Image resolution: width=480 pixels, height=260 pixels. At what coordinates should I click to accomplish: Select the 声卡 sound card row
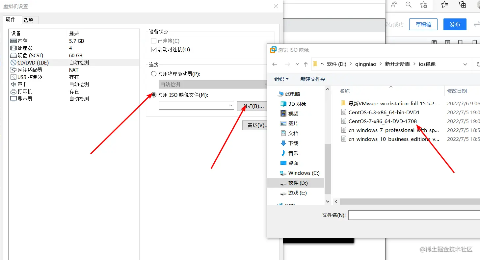(75, 84)
